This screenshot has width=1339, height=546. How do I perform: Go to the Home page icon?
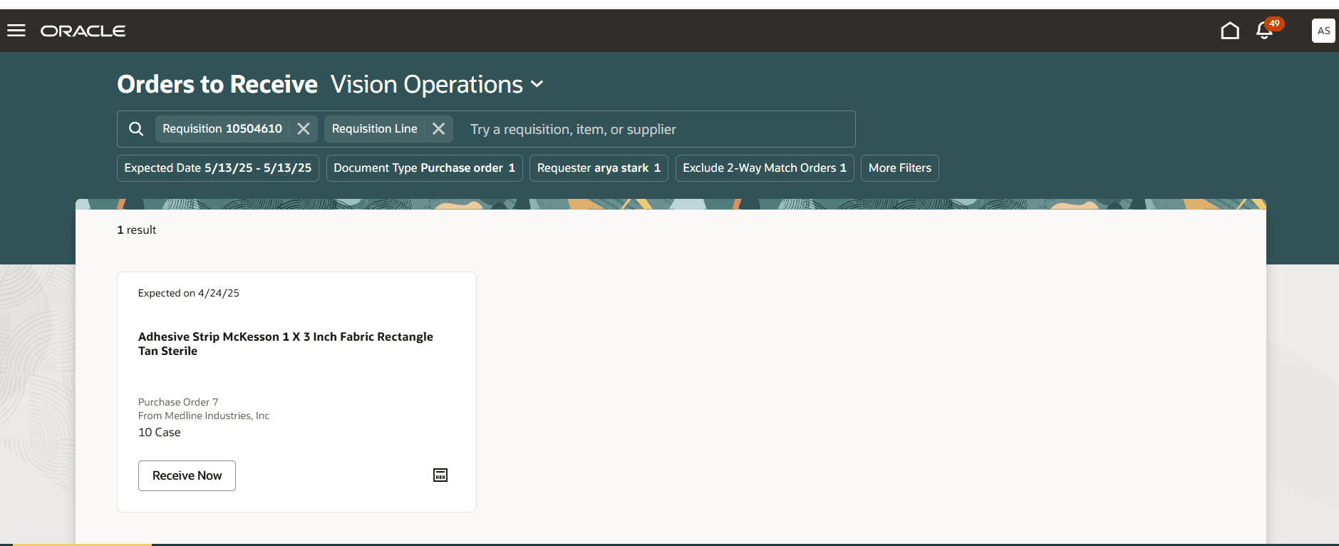point(1230,31)
